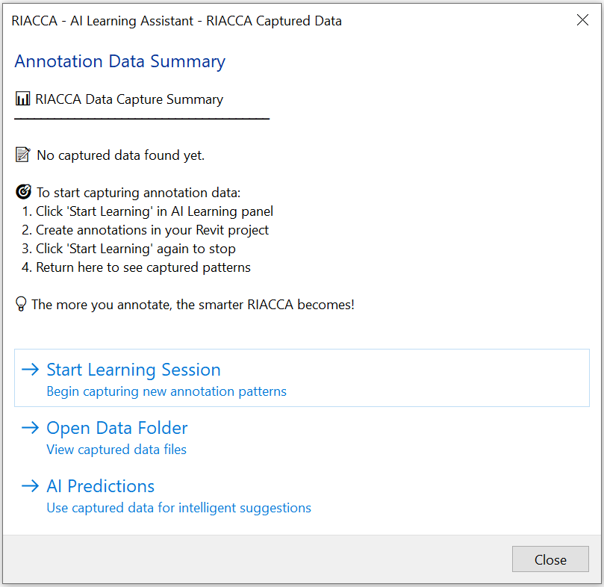Screen dimensions: 604x587
Task: Start Learning Session command link
Action: 302,378
